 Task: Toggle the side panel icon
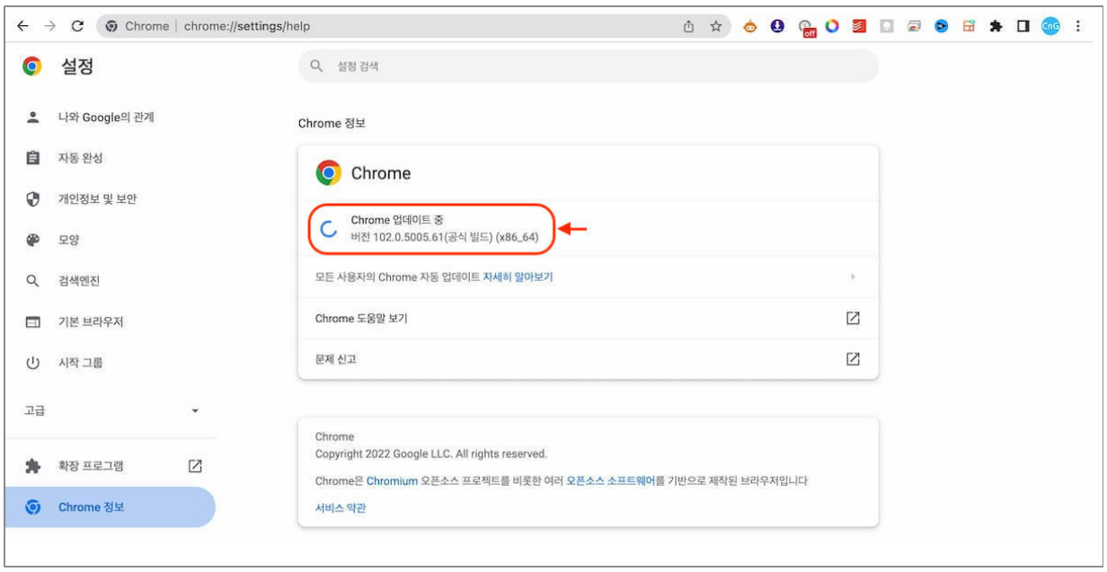coord(1023,26)
